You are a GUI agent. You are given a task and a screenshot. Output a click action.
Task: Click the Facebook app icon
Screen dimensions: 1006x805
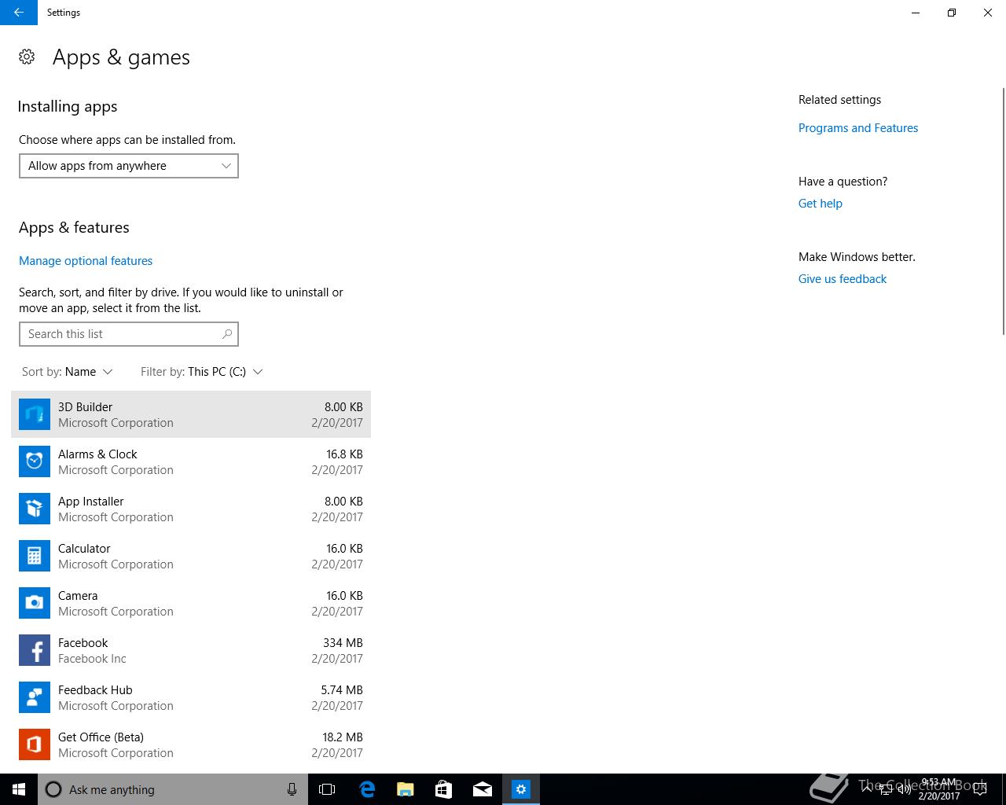(x=35, y=650)
